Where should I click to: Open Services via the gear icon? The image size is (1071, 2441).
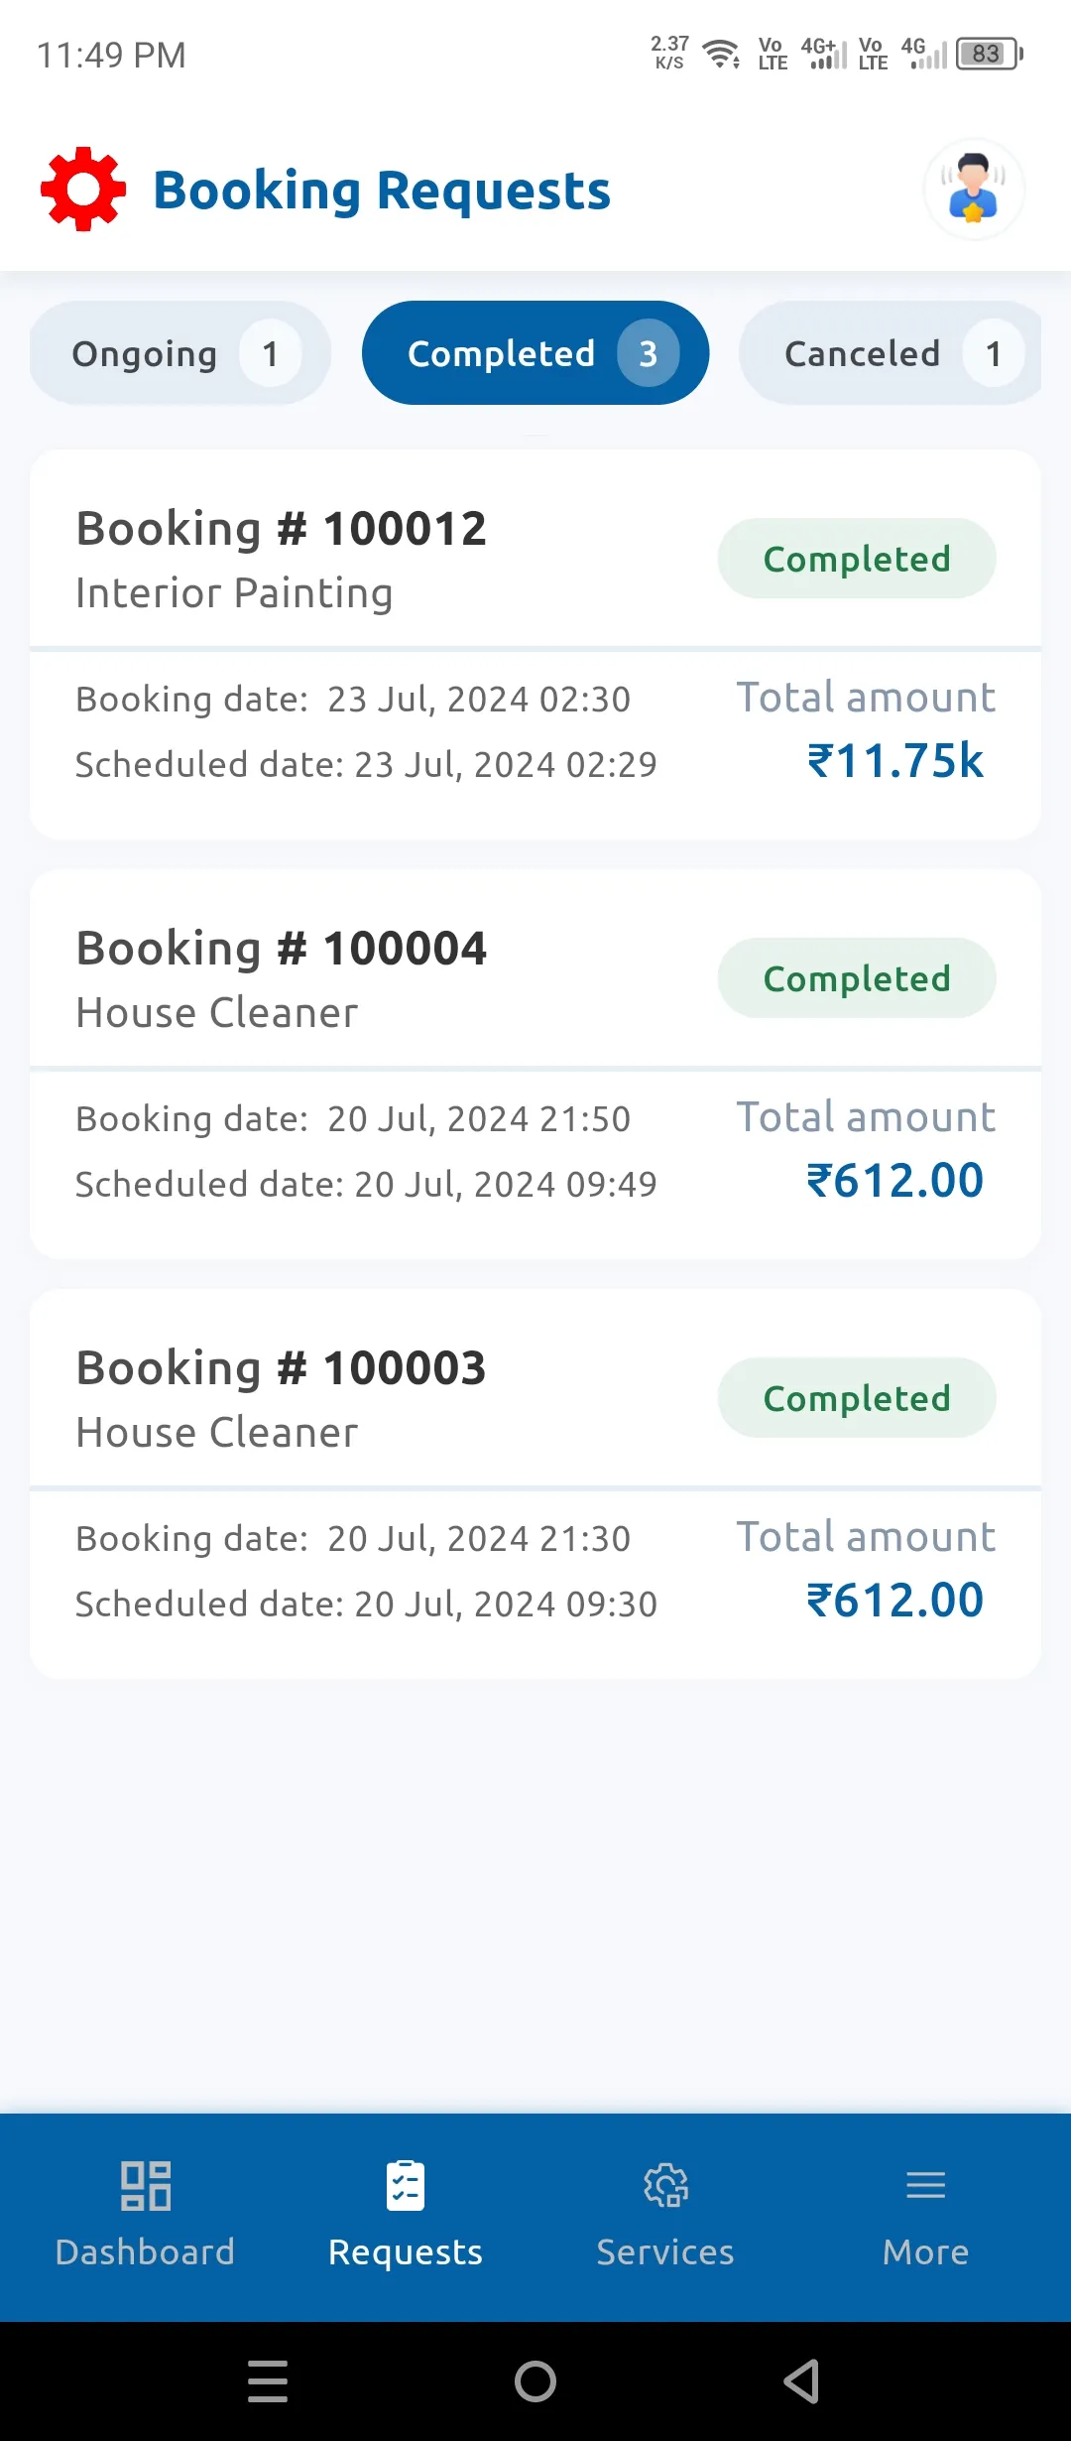pos(665,2186)
